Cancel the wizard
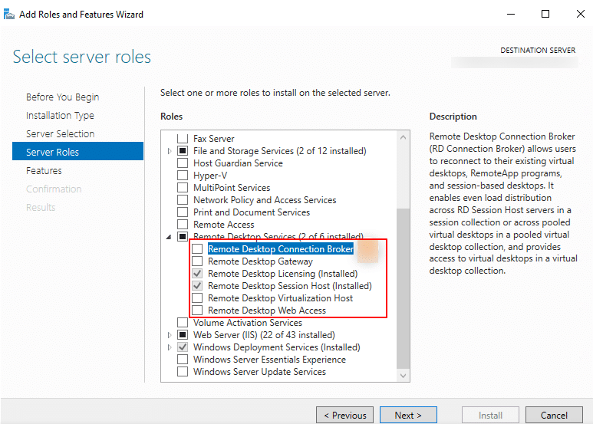Viewport: 593px width, 424px height. [554, 415]
